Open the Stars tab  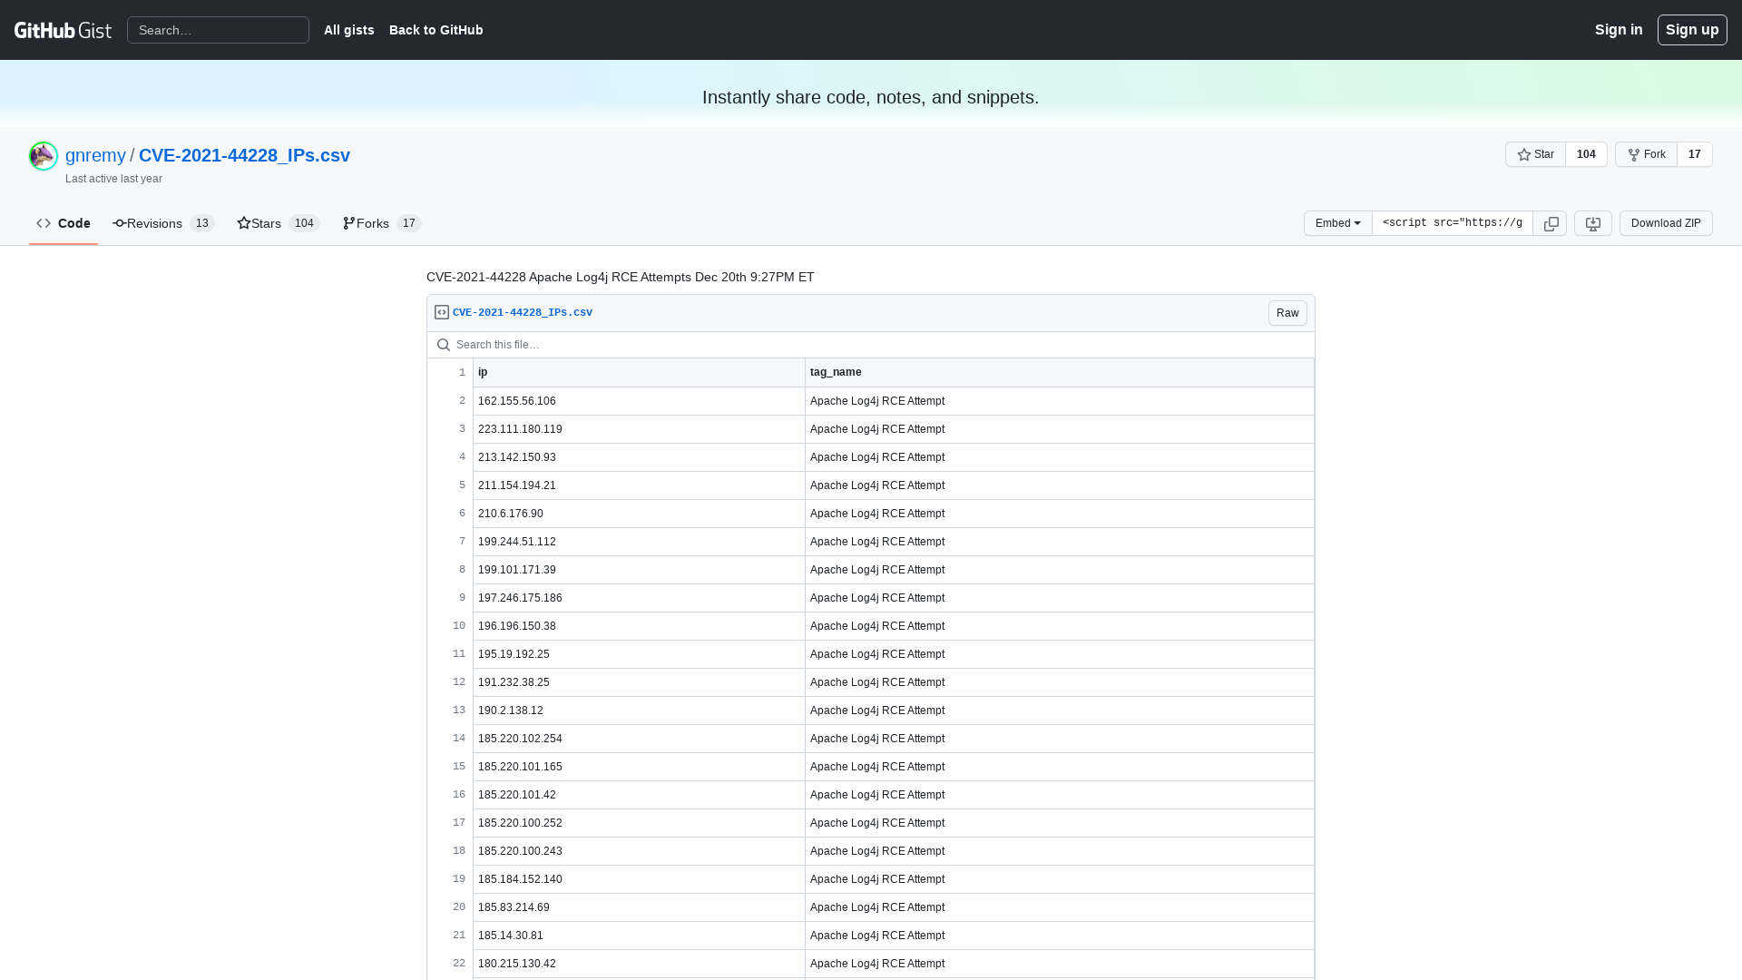(279, 223)
